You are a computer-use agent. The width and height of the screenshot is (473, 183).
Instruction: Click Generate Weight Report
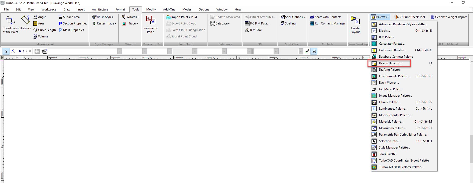pyautogui.click(x=449, y=17)
